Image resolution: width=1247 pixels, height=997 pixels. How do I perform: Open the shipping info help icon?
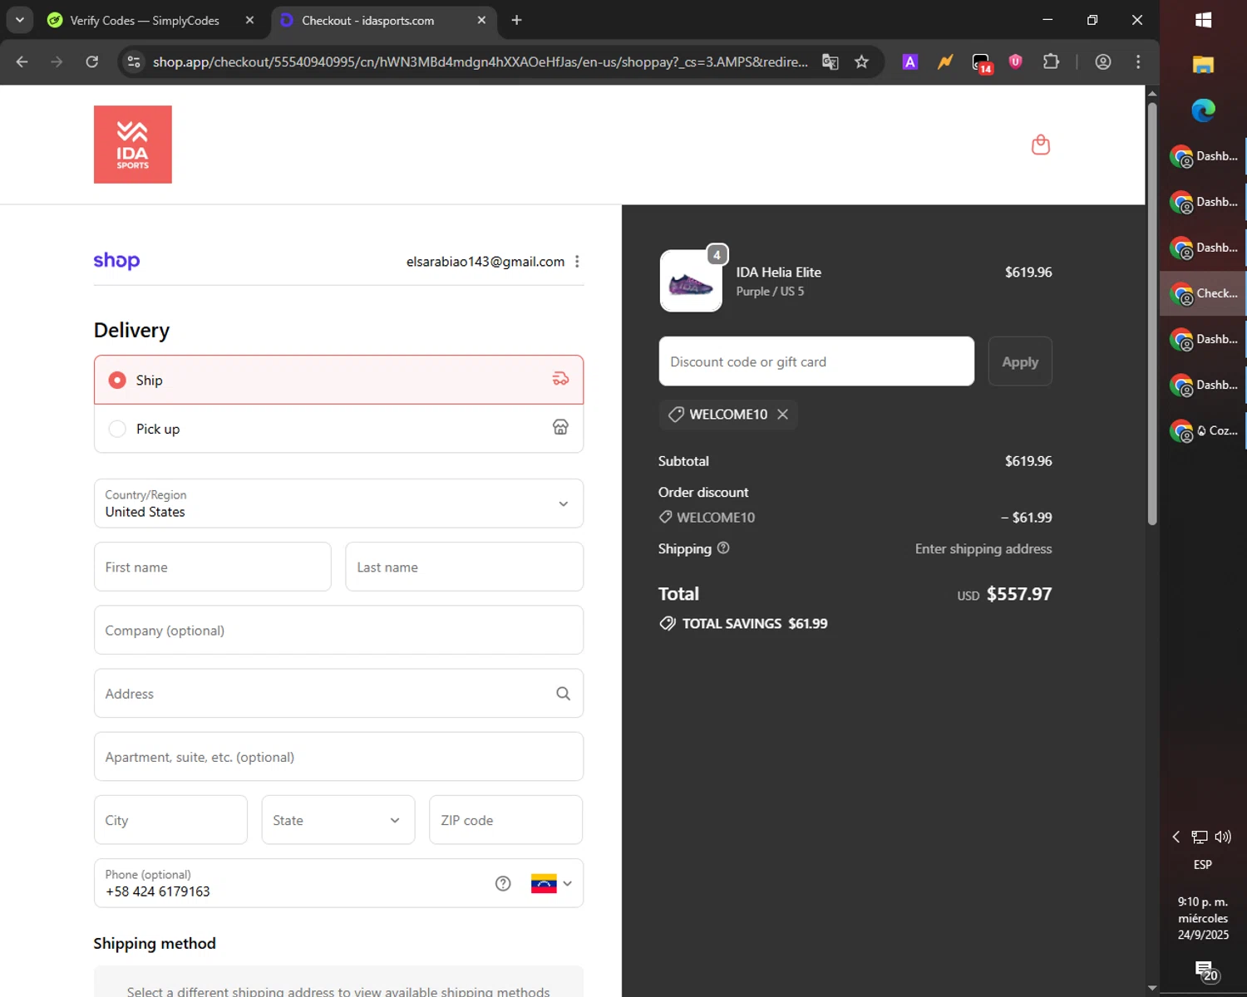coord(723,548)
